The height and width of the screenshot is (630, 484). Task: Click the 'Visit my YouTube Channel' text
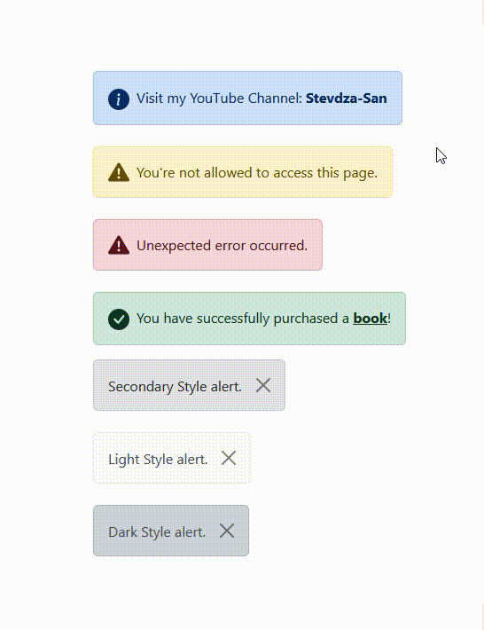219,98
